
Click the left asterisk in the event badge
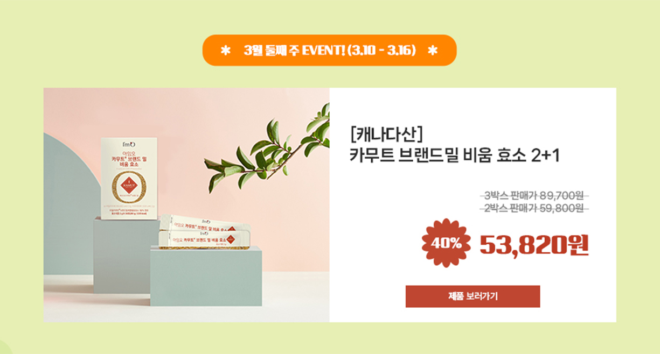click(226, 51)
